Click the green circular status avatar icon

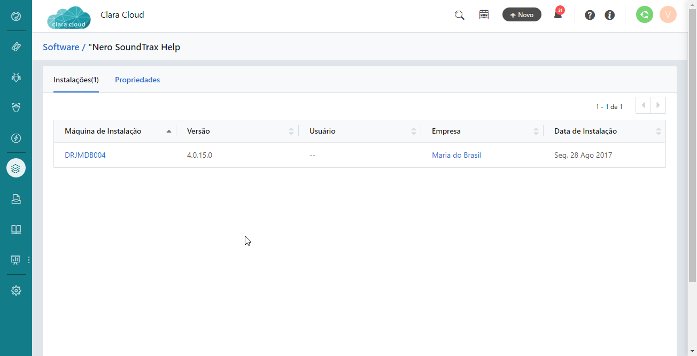(645, 14)
